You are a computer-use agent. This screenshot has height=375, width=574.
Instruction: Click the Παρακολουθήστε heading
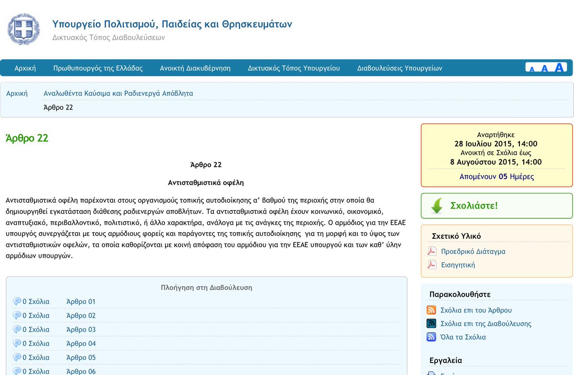(460, 294)
